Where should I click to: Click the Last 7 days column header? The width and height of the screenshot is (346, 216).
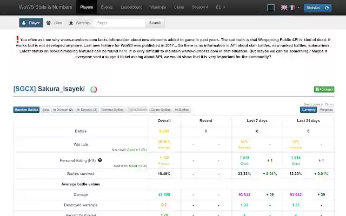(257, 121)
